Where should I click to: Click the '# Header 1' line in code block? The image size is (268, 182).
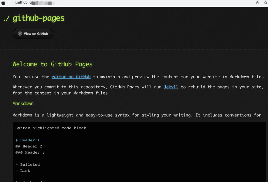click(27, 140)
